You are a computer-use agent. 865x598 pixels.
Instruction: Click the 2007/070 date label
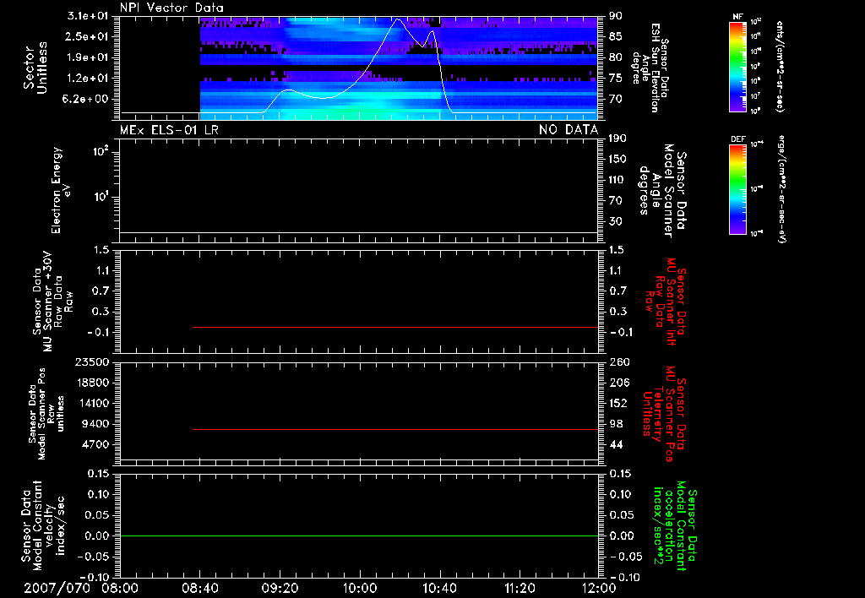click(57, 589)
